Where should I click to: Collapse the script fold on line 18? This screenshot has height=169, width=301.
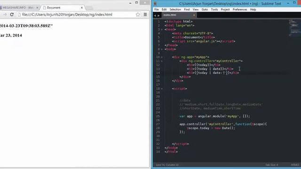pyautogui.click(x=162, y=89)
